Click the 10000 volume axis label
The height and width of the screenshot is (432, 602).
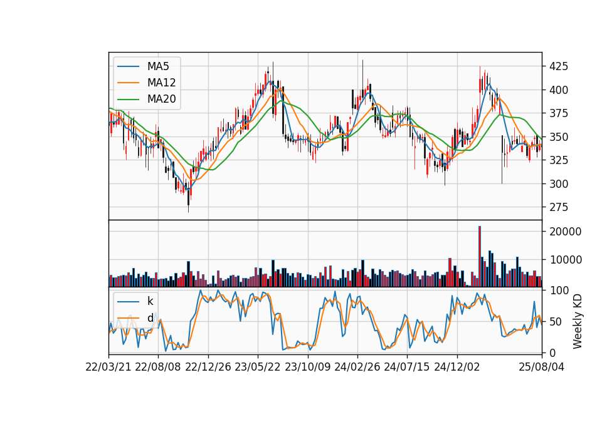click(x=565, y=260)
